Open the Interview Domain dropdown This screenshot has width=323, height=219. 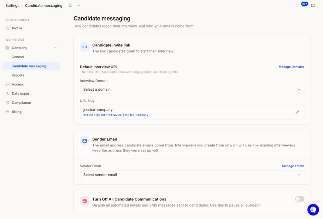(x=192, y=89)
